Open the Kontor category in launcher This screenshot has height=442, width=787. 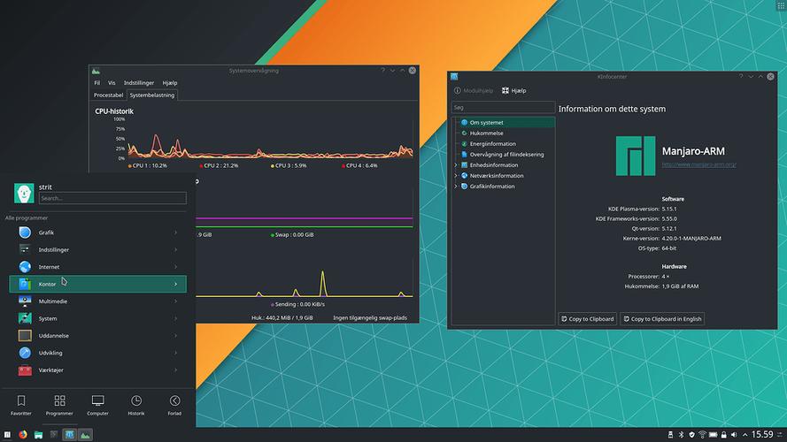coord(98,284)
